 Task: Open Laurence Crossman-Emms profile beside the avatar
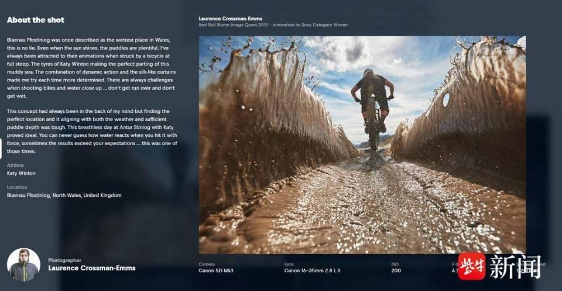tap(91, 268)
